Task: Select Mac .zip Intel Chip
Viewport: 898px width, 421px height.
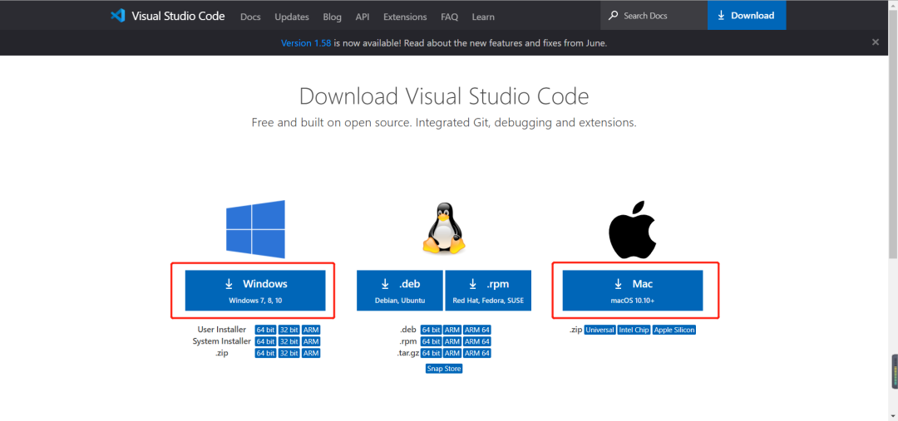Action: pos(634,330)
